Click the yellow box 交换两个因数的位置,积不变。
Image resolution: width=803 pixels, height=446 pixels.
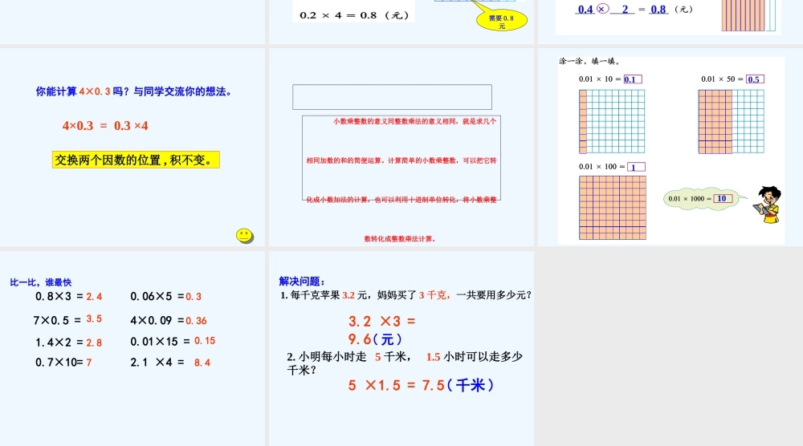[x=136, y=160]
